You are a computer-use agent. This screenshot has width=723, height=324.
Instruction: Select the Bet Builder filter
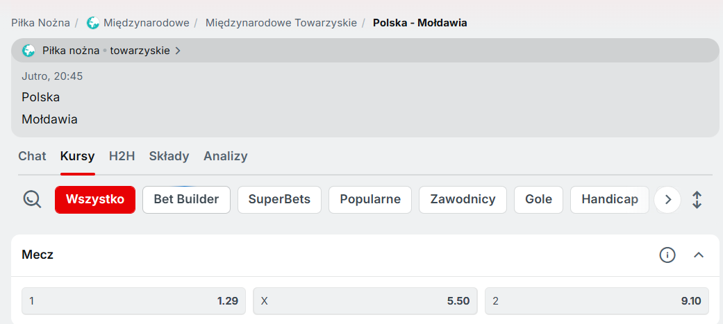(x=186, y=200)
